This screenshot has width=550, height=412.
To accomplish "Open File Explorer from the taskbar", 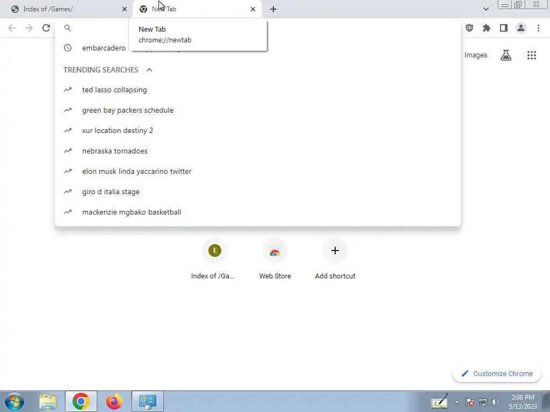I will click(x=48, y=401).
